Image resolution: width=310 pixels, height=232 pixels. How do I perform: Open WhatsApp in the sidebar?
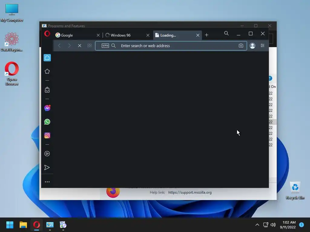(x=47, y=122)
